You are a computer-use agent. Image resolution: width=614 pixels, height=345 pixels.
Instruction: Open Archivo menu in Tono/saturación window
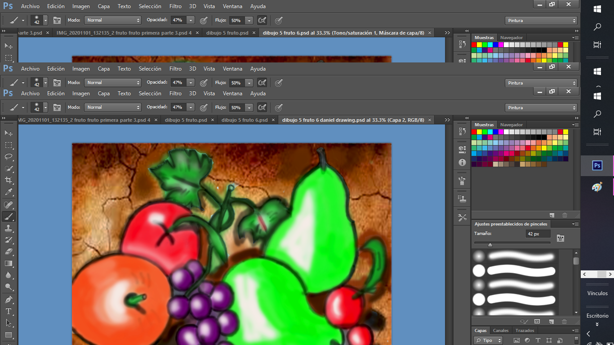tap(30, 6)
